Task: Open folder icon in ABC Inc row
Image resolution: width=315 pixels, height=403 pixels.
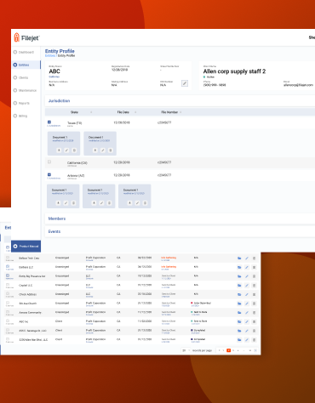Action: click(239, 321)
